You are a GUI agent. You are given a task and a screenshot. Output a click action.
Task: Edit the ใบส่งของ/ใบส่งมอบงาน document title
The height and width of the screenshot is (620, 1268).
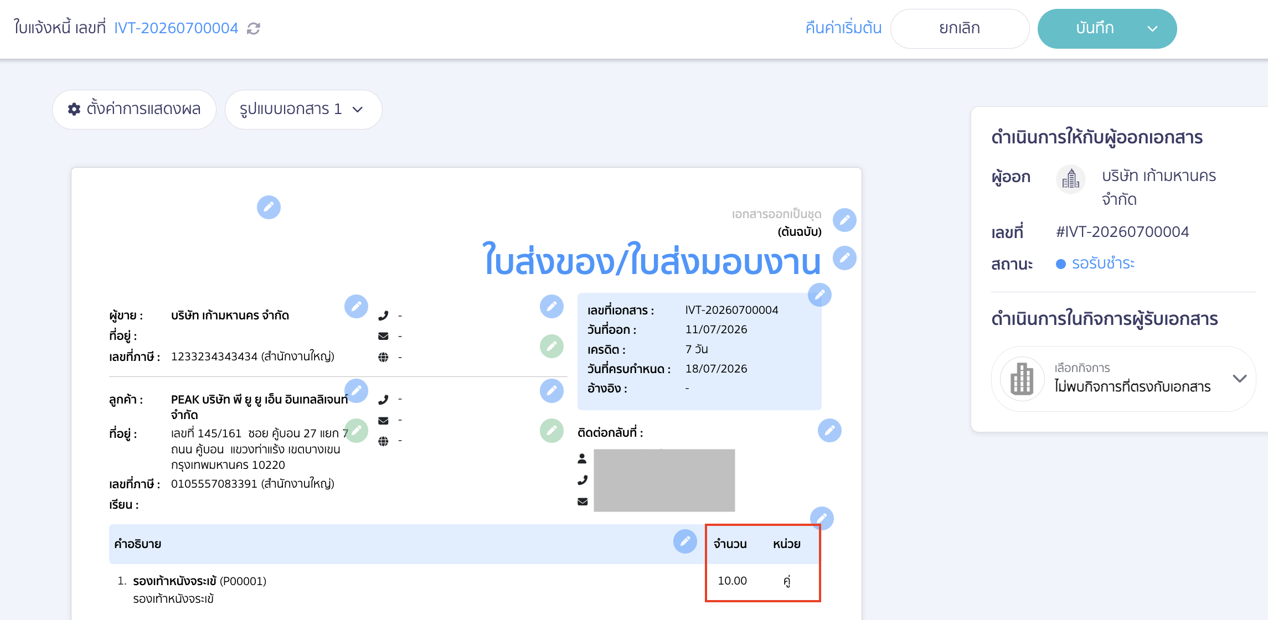pyautogui.click(x=844, y=258)
